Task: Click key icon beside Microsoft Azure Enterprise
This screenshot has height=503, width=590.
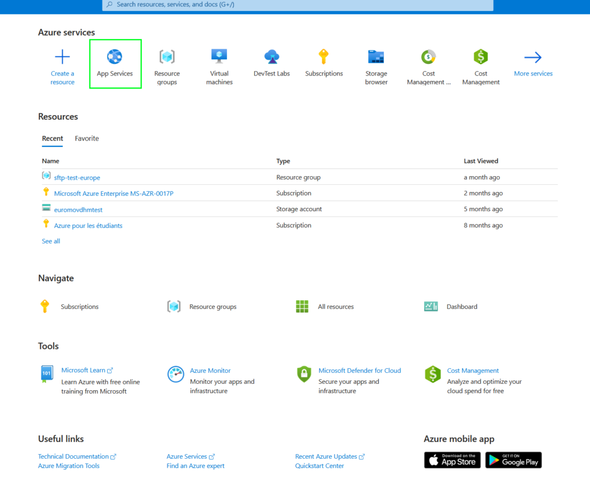Action: [46, 192]
